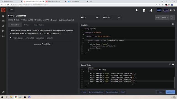Open the DISCUSS button
The image size is (177, 99).
pos(112,92)
